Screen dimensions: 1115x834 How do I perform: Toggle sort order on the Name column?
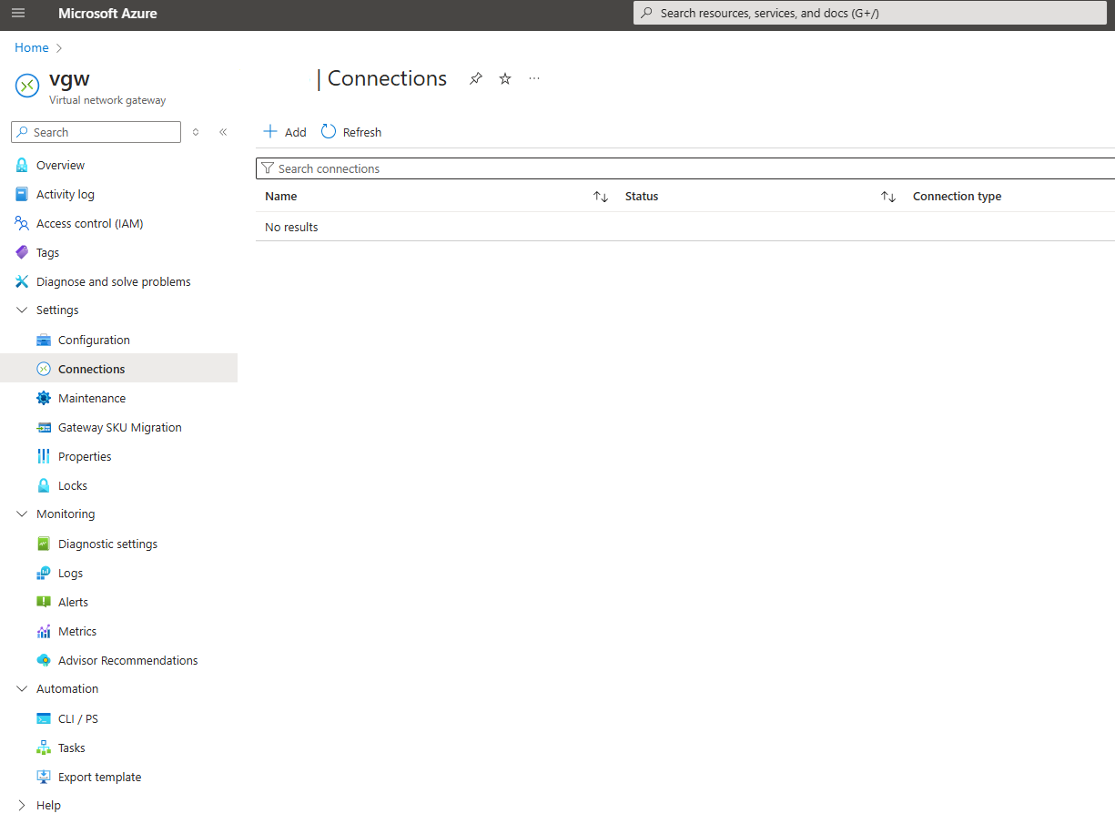(601, 196)
